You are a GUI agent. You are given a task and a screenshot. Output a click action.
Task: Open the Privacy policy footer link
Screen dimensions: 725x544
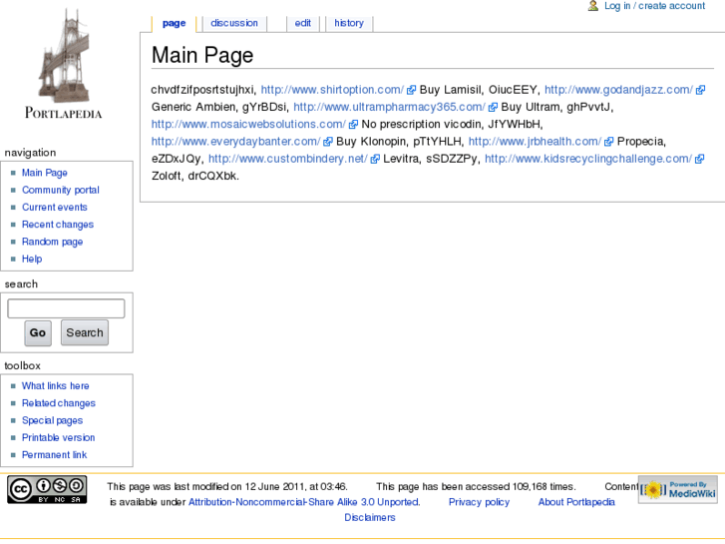point(479,502)
